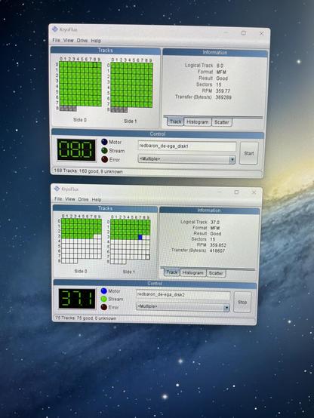Screen dimensions: 314x418
Task: Click KryoFlux logo icon in bottom title bar
Action: click(57, 189)
